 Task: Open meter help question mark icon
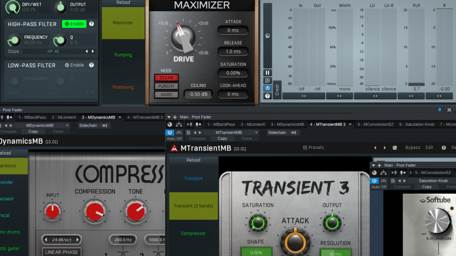(268, 96)
